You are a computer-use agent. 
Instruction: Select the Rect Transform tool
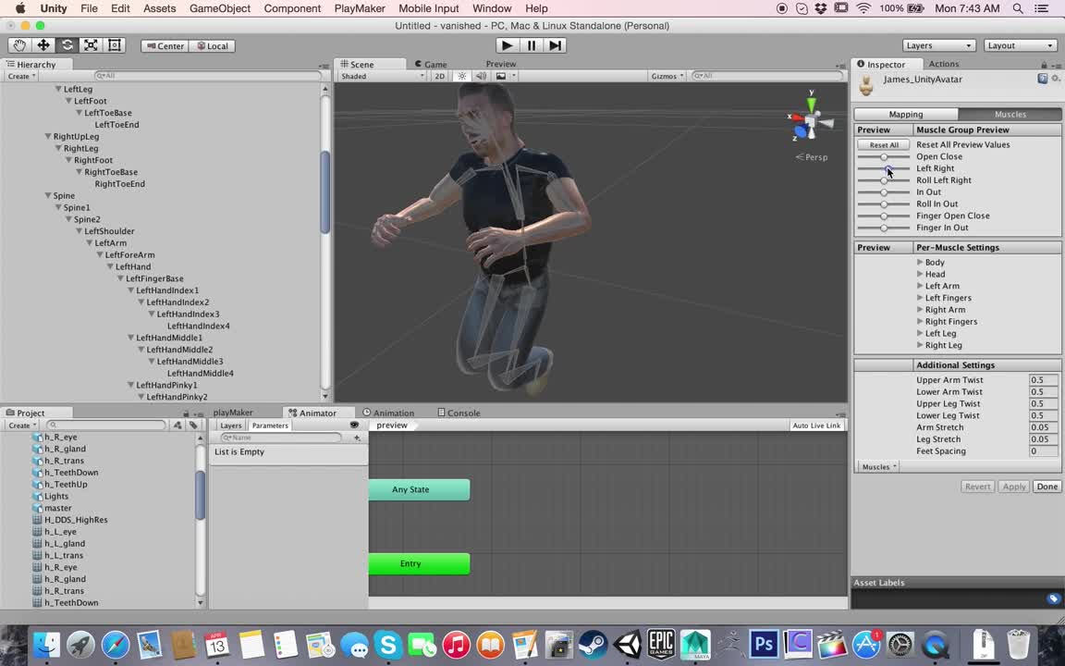pyautogui.click(x=114, y=45)
